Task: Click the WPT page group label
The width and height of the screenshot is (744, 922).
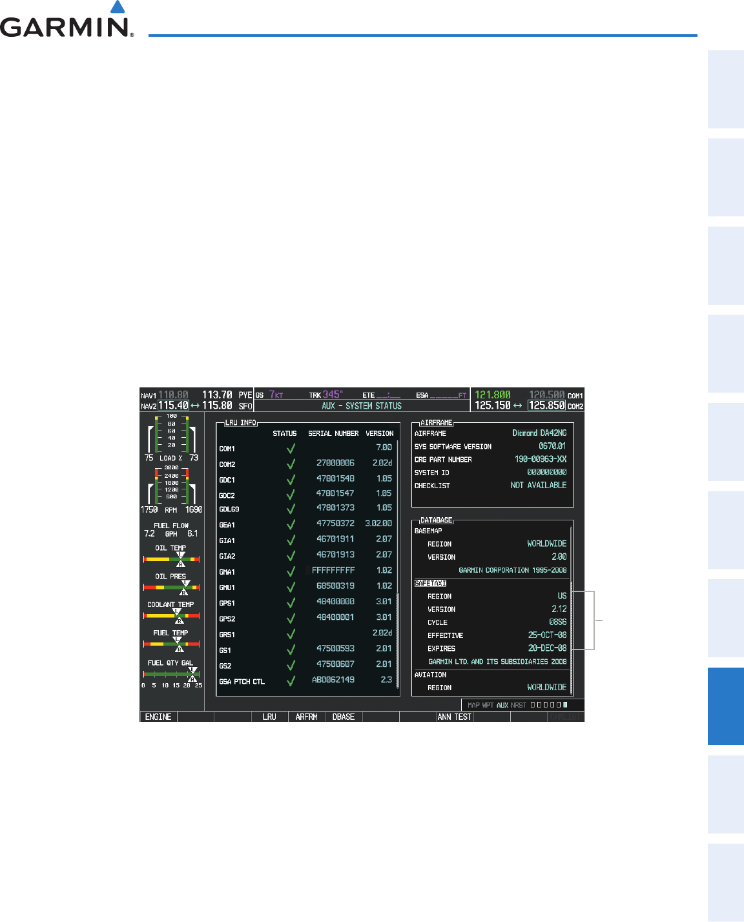Action: click(488, 705)
